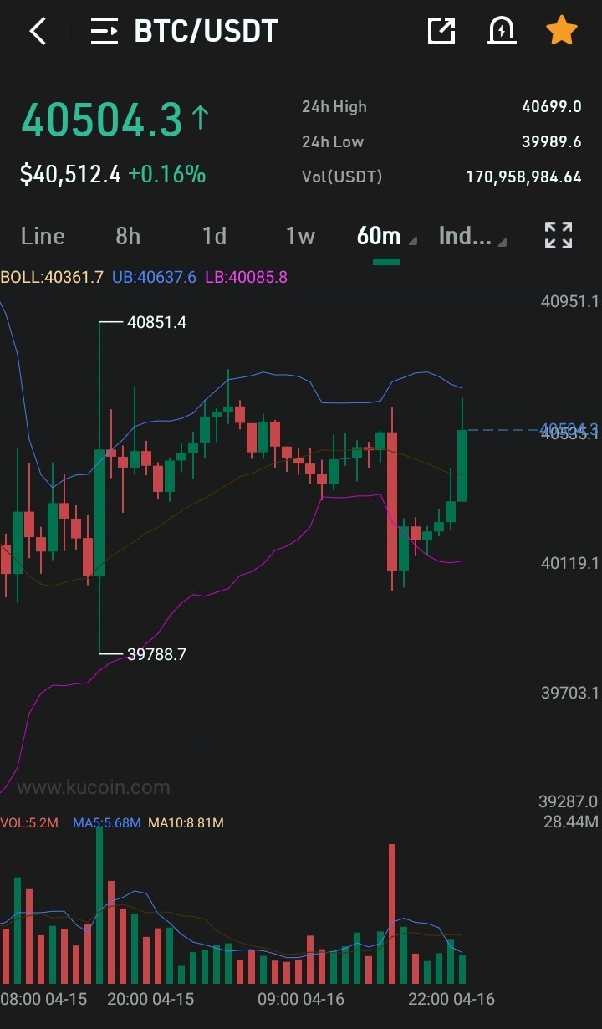
Task: Tap the VOL MA5 MA10 legend
Action: (x=112, y=822)
